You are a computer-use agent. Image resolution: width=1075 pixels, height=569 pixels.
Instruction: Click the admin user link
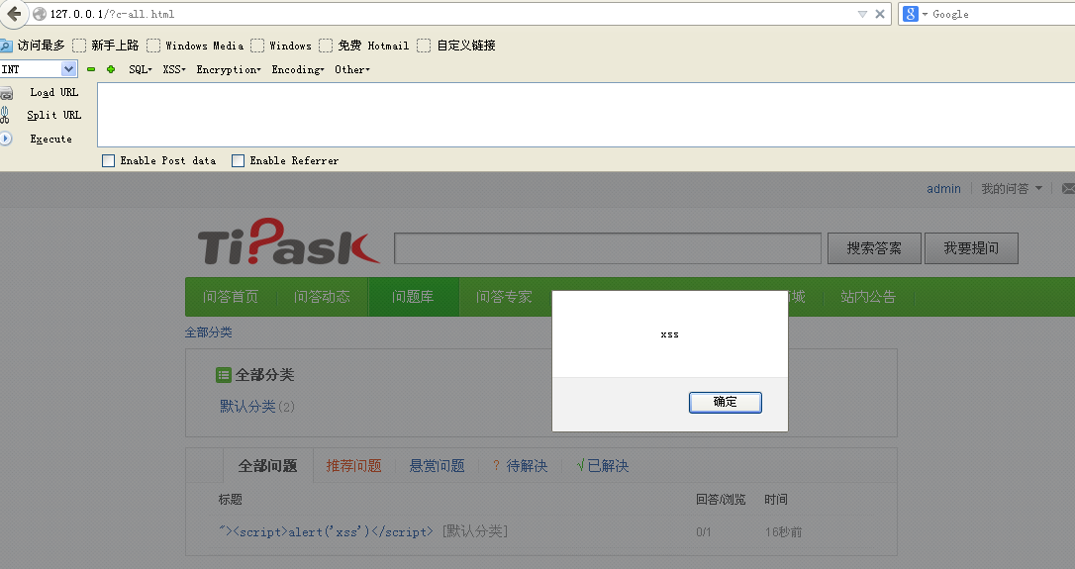943,189
